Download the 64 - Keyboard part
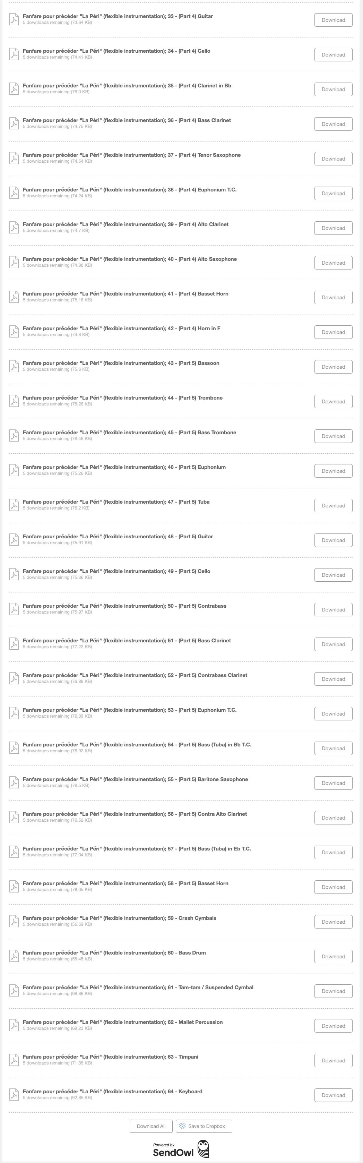 [333, 1095]
